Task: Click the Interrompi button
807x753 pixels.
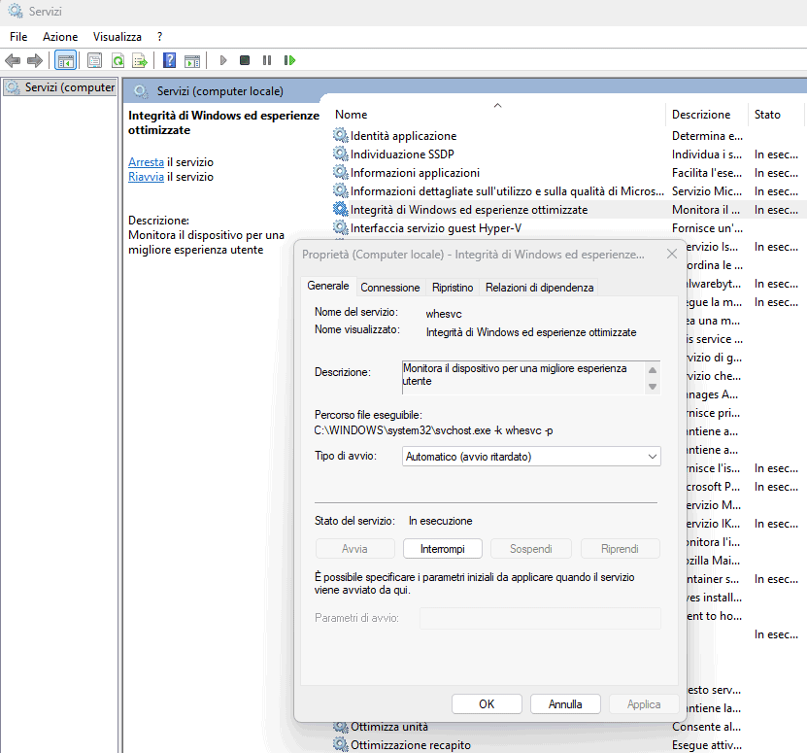Action: [443, 549]
